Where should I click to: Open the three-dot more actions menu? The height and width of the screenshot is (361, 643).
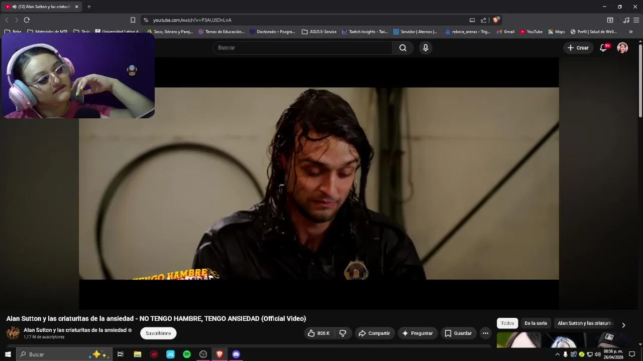point(485,333)
